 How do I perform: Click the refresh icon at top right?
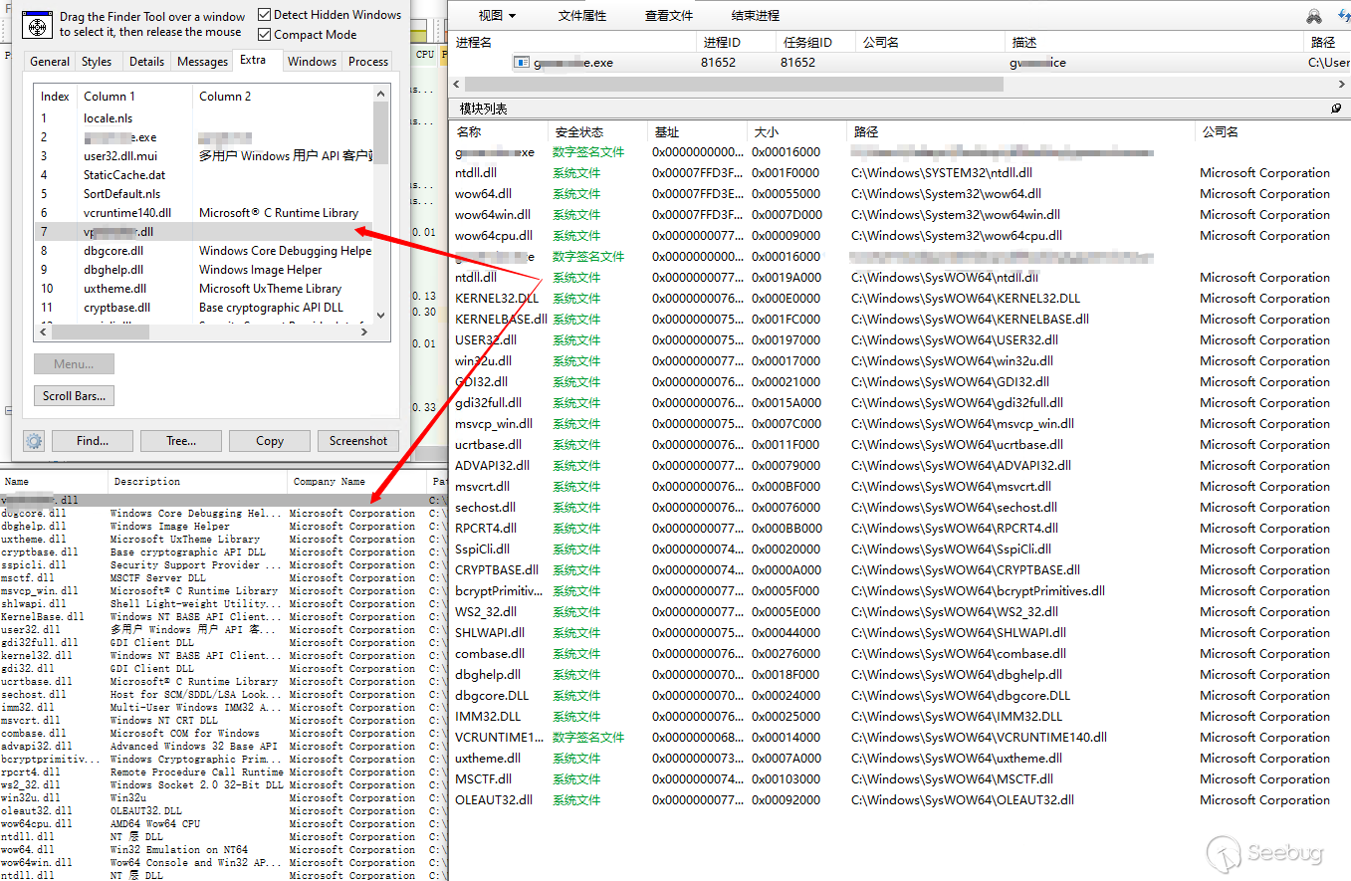click(1343, 16)
